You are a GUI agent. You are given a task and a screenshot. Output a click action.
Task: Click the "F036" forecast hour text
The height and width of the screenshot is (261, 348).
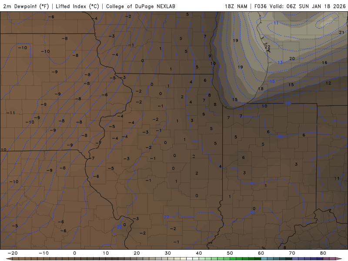coord(261,6)
